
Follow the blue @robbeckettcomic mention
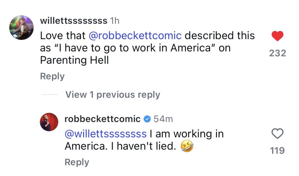tap(135, 36)
